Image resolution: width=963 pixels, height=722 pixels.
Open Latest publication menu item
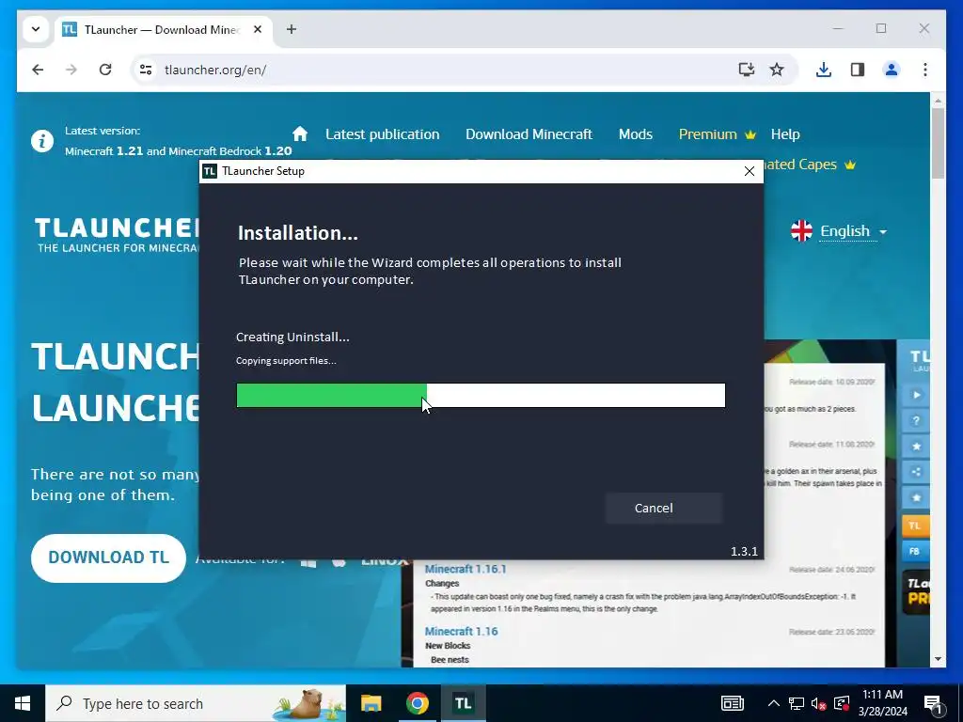[383, 133]
